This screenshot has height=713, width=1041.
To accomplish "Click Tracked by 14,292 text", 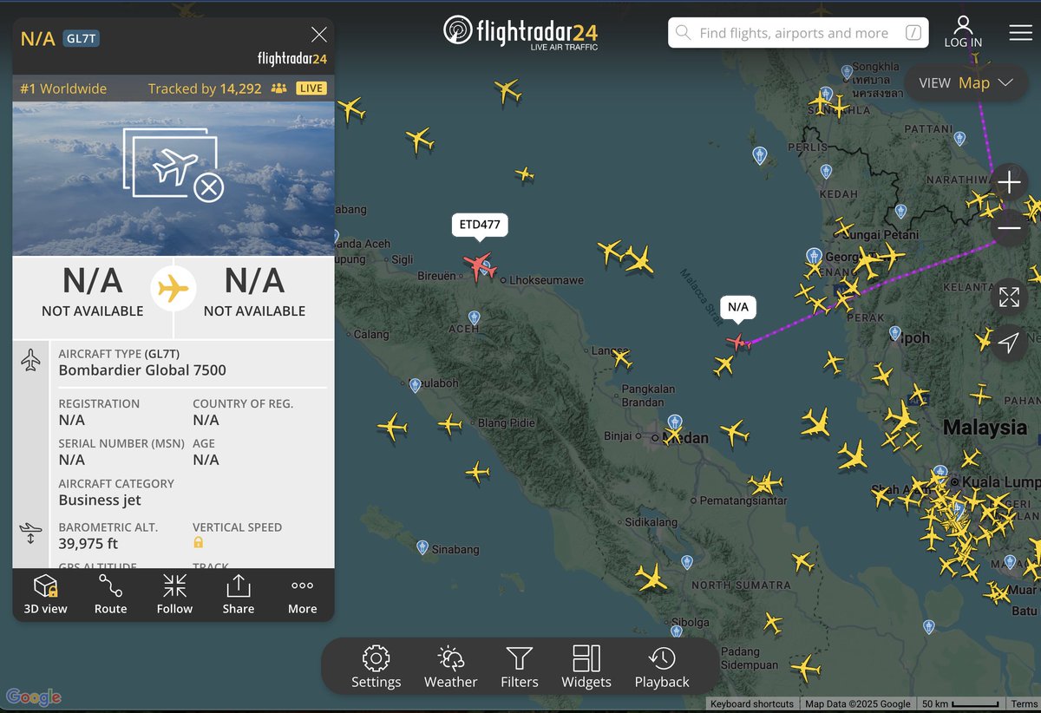I will [205, 88].
